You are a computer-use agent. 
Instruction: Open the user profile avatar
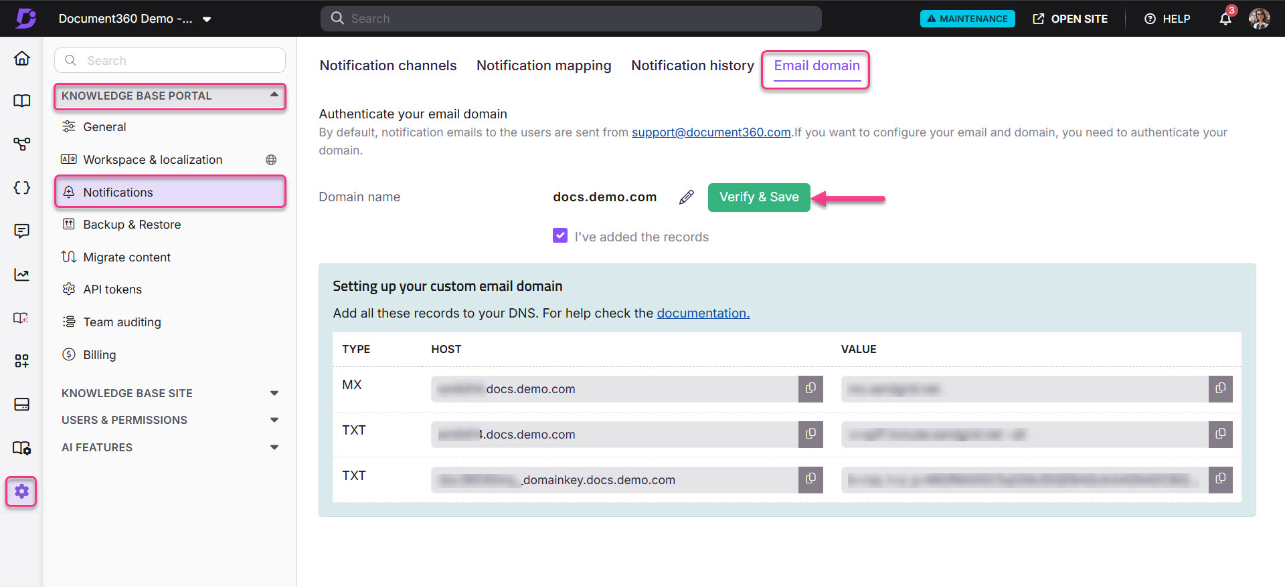tap(1260, 18)
